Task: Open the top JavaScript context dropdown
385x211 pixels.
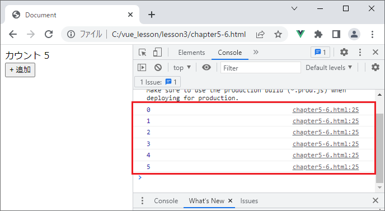Action: [x=182, y=68]
